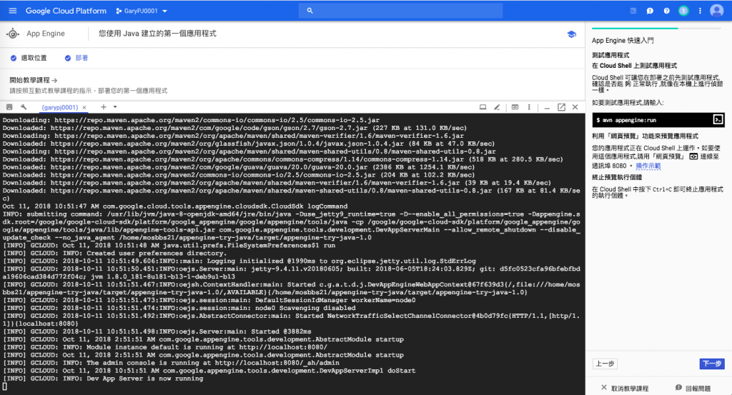Click the 'Dev App Server is now running' line
Screen dimensions: 732x395
coord(144,379)
